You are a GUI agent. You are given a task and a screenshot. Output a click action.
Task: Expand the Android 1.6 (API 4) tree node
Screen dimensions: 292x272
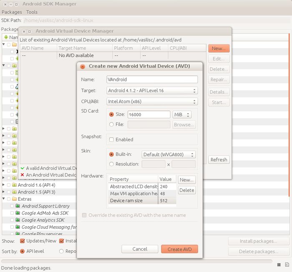pyautogui.click(x=3, y=185)
